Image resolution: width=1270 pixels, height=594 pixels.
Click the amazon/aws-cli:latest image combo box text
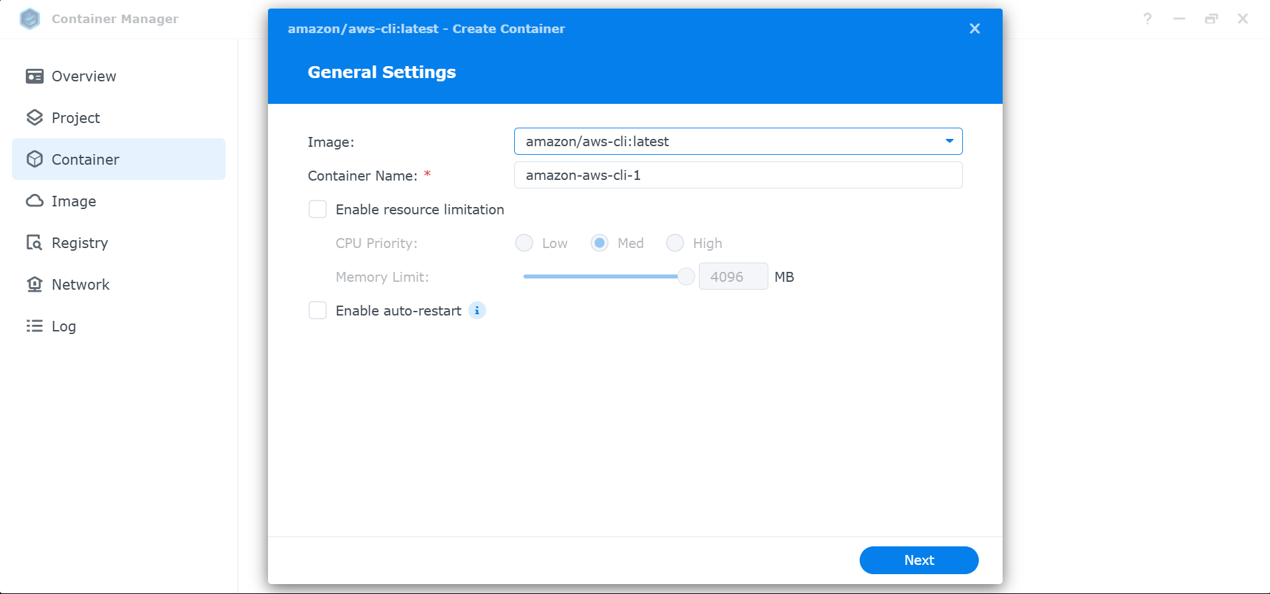[x=597, y=142]
